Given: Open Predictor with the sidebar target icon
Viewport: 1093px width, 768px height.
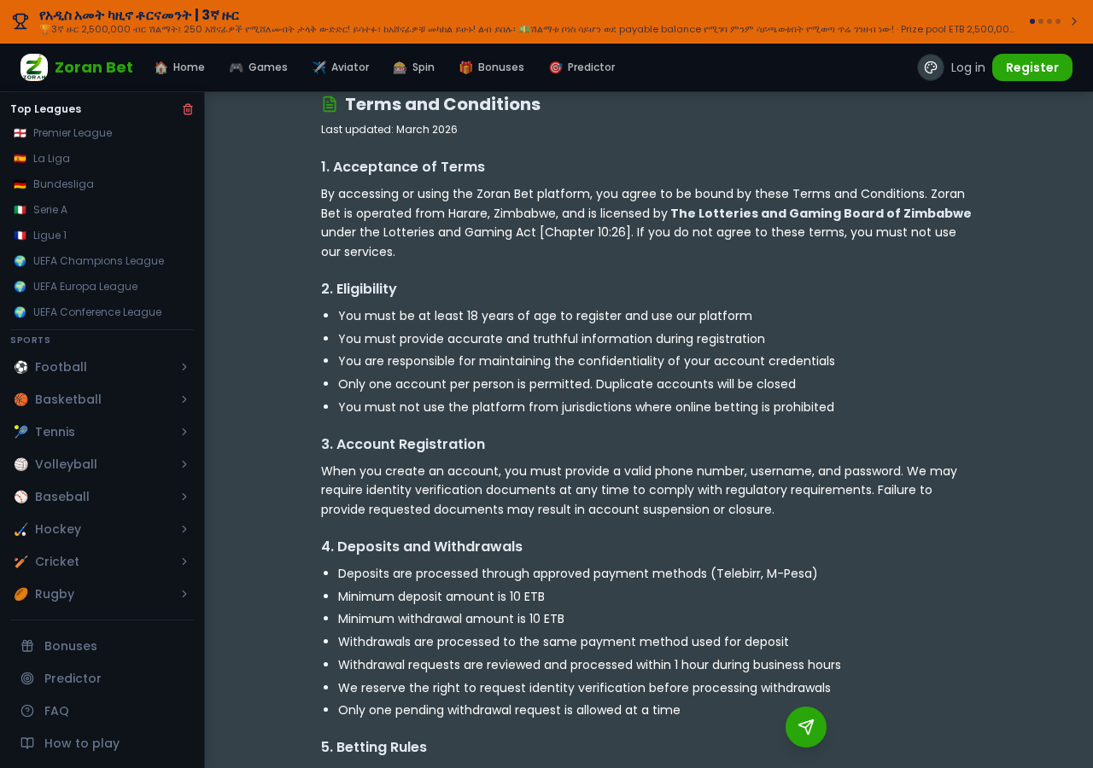Looking at the screenshot, I should (x=27, y=678).
